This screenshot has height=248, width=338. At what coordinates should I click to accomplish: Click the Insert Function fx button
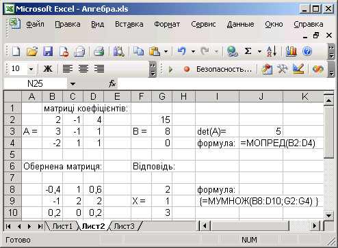(112, 84)
